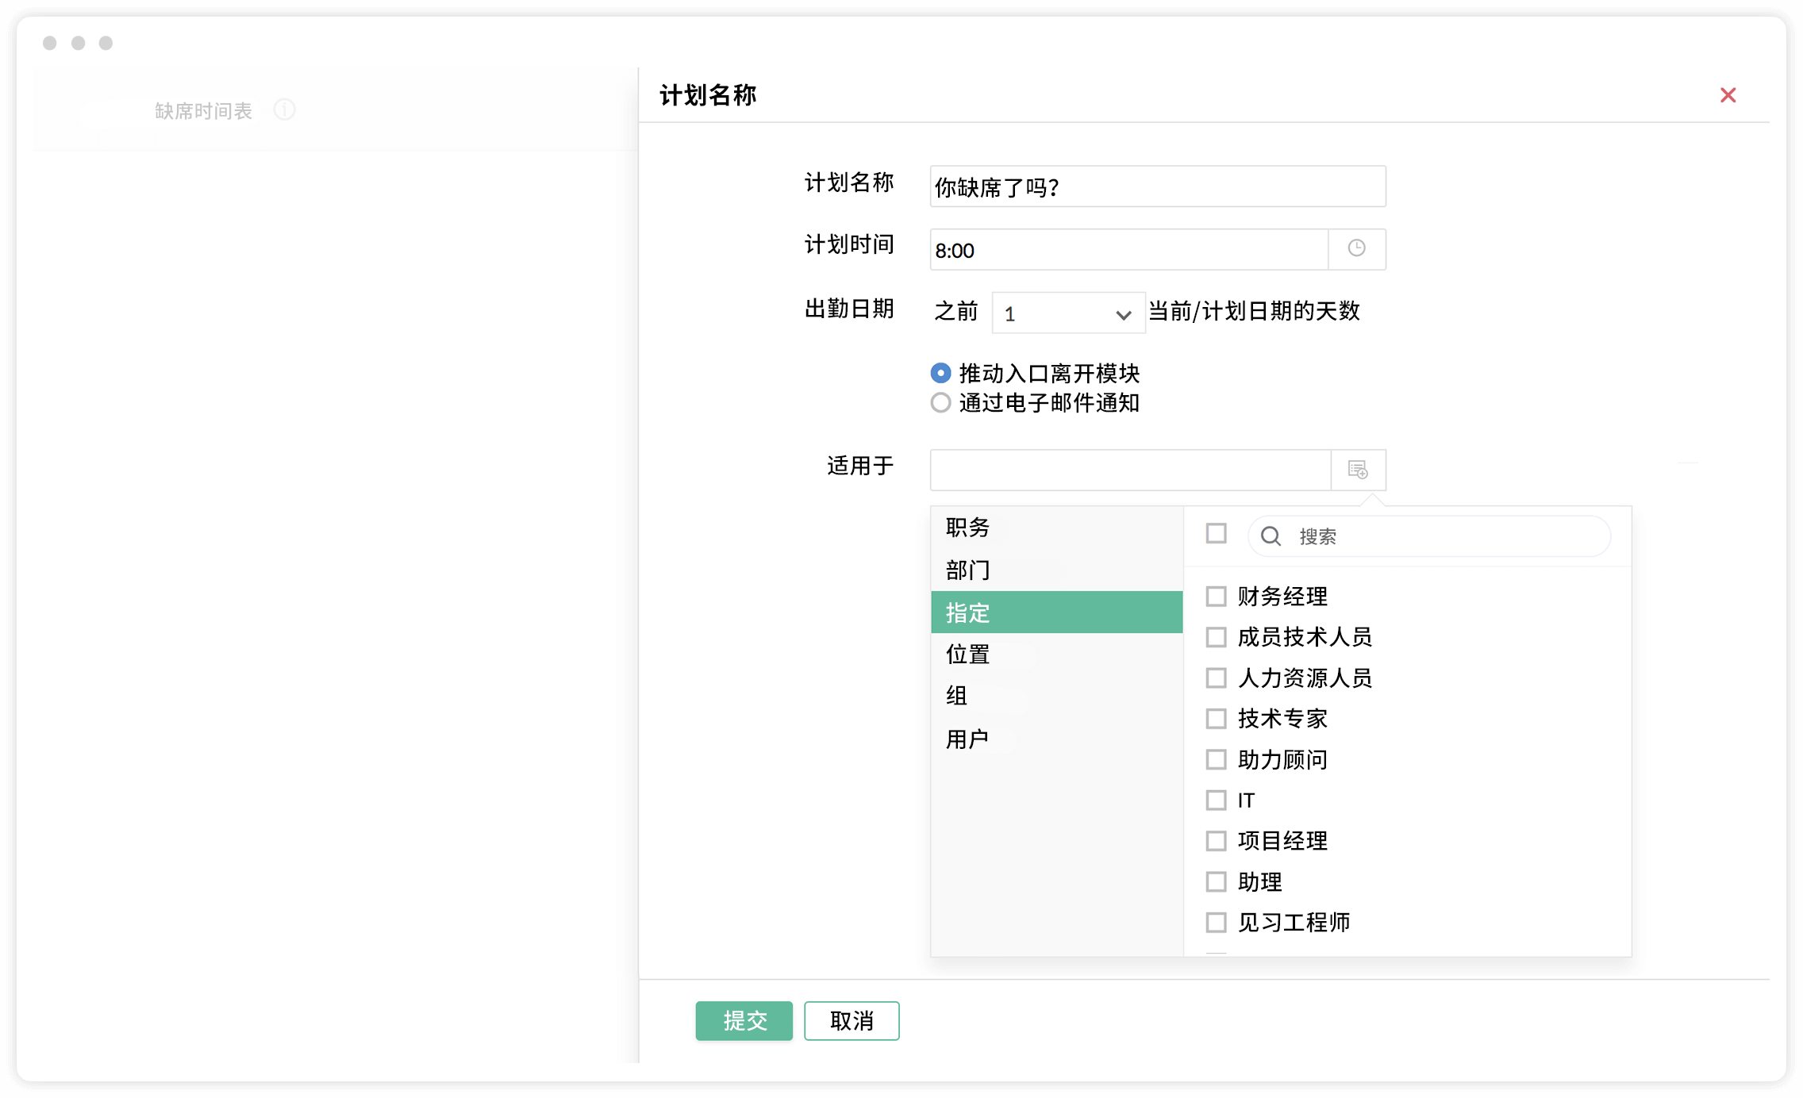
Task: Check the 财务经理 checkbox
Action: point(1216,596)
